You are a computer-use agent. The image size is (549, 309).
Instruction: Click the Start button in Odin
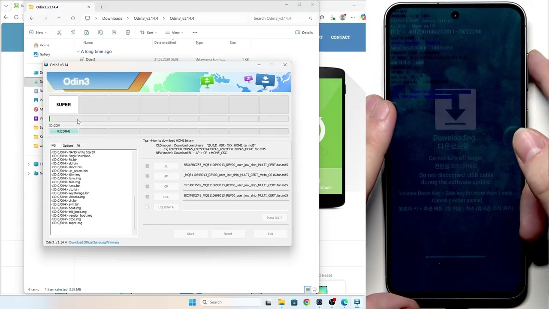(x=190, y=234)
